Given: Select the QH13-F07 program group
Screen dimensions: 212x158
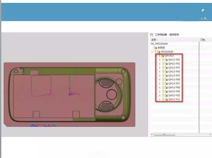Looking at the screenshot, I should (x=174, y=84).
